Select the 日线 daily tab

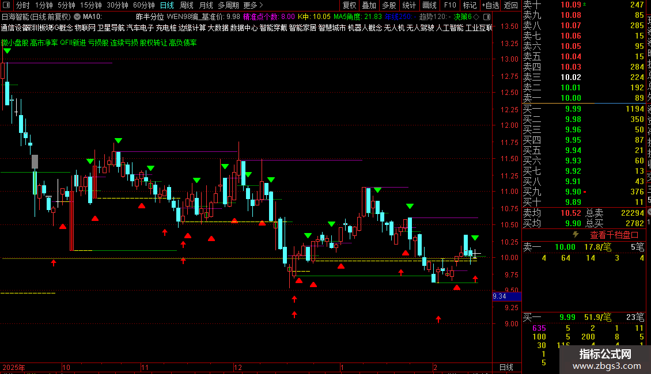click(167, 5)
